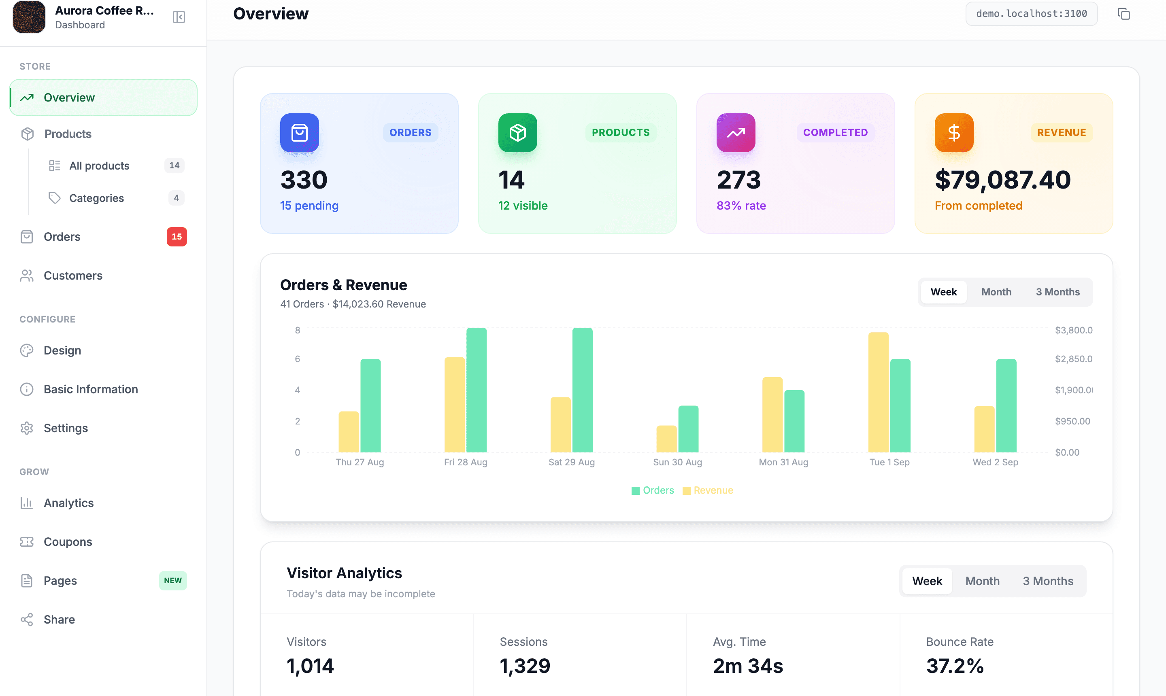Screen dimensions: 1166x696
Task: Click the red 15 pending orders badge
Action: [177, 237]
